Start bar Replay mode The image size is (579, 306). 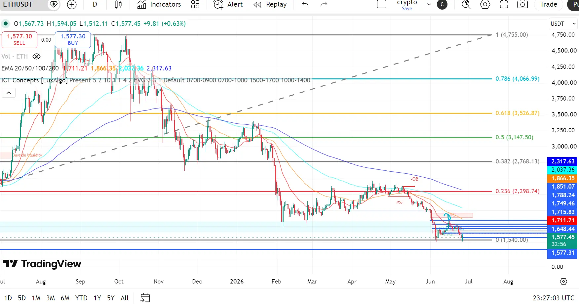tap(270, 4)
